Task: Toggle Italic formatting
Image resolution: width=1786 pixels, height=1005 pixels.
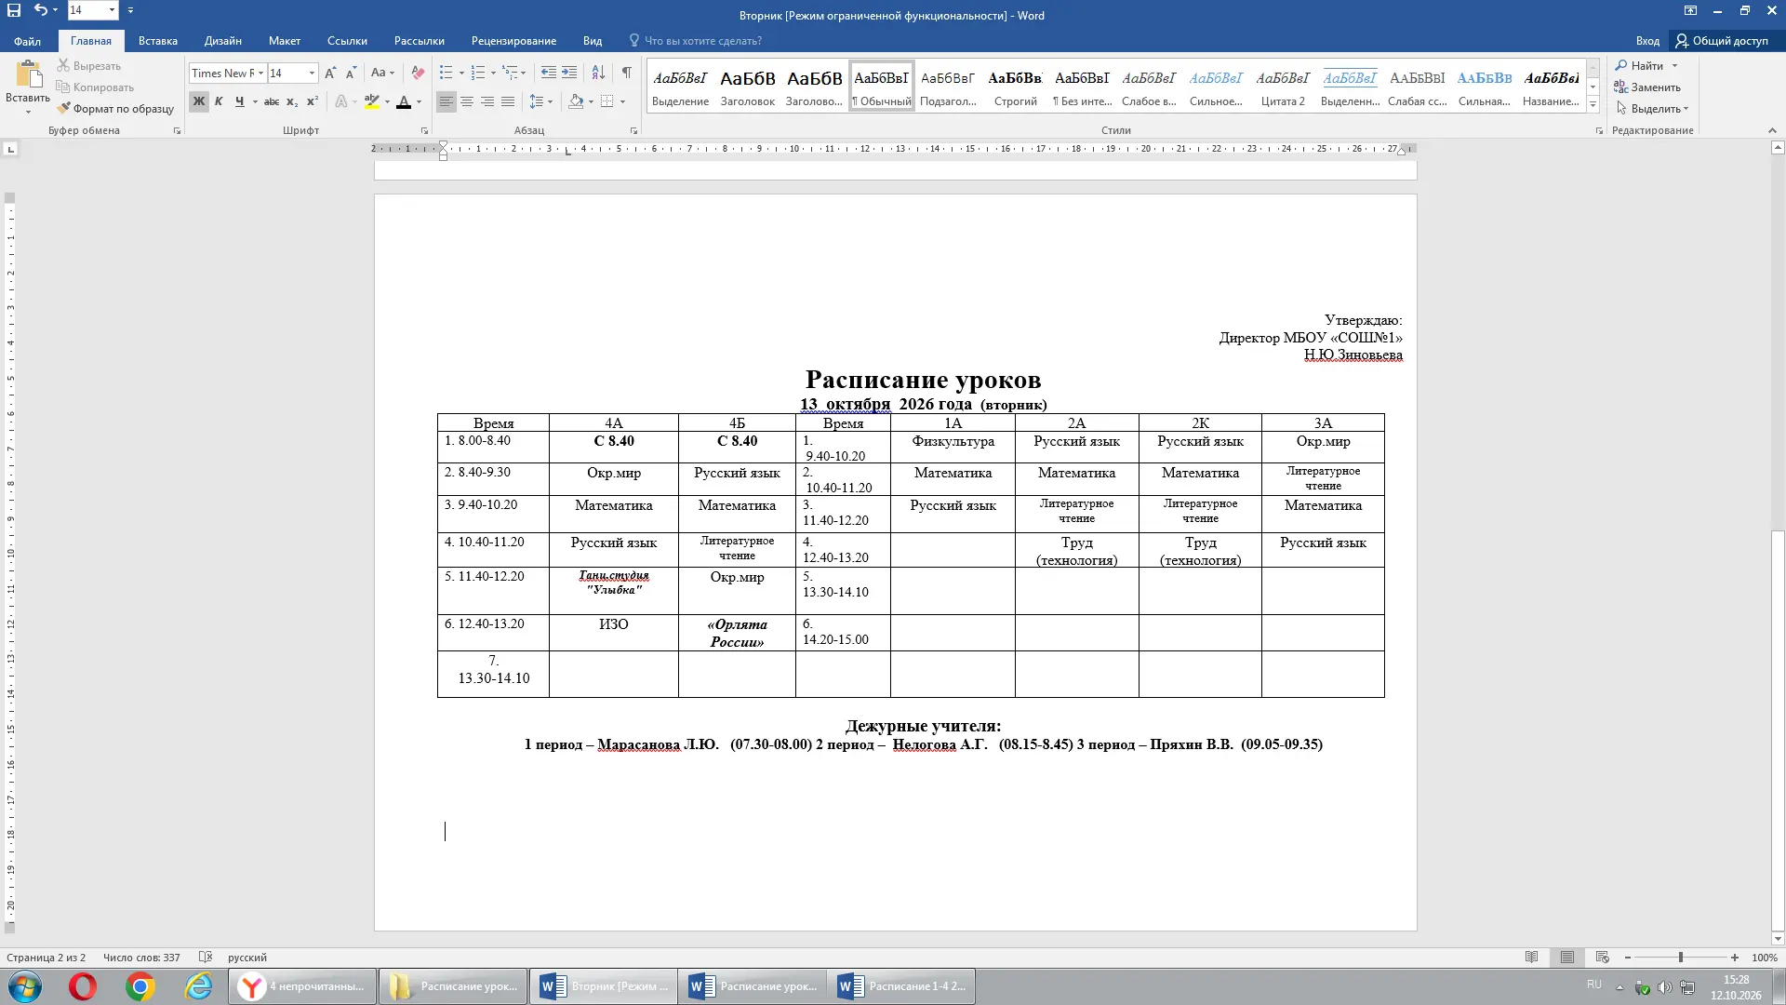Action: click(x=219, y=101)
